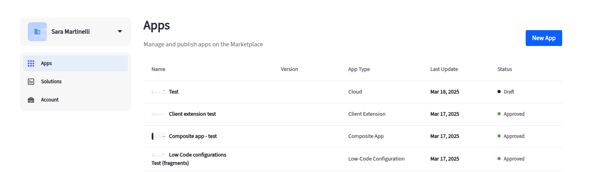592x172 pixels.
Task: Click the Apps grid icon in sidebar
Action: 31,63
